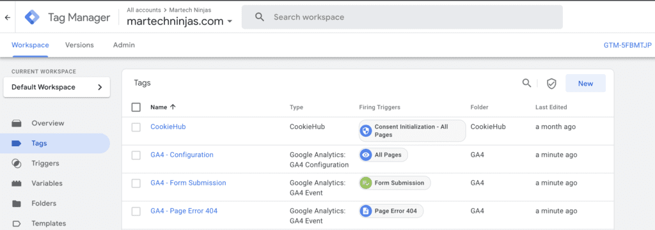655x230 pixels.
Task: Open the GA4 - Page Error 404 tag
Action: point(184,211)
